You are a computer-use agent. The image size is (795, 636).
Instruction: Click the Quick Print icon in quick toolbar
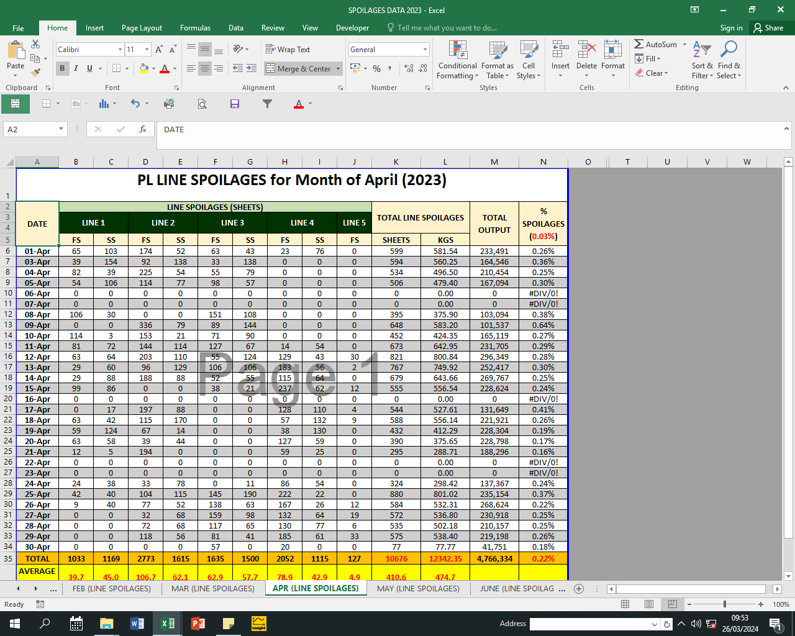[x=168, y=104]
